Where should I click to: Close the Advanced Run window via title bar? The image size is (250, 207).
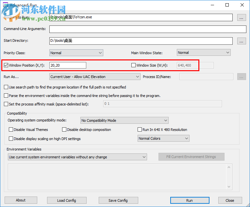[x=242, y=5]
